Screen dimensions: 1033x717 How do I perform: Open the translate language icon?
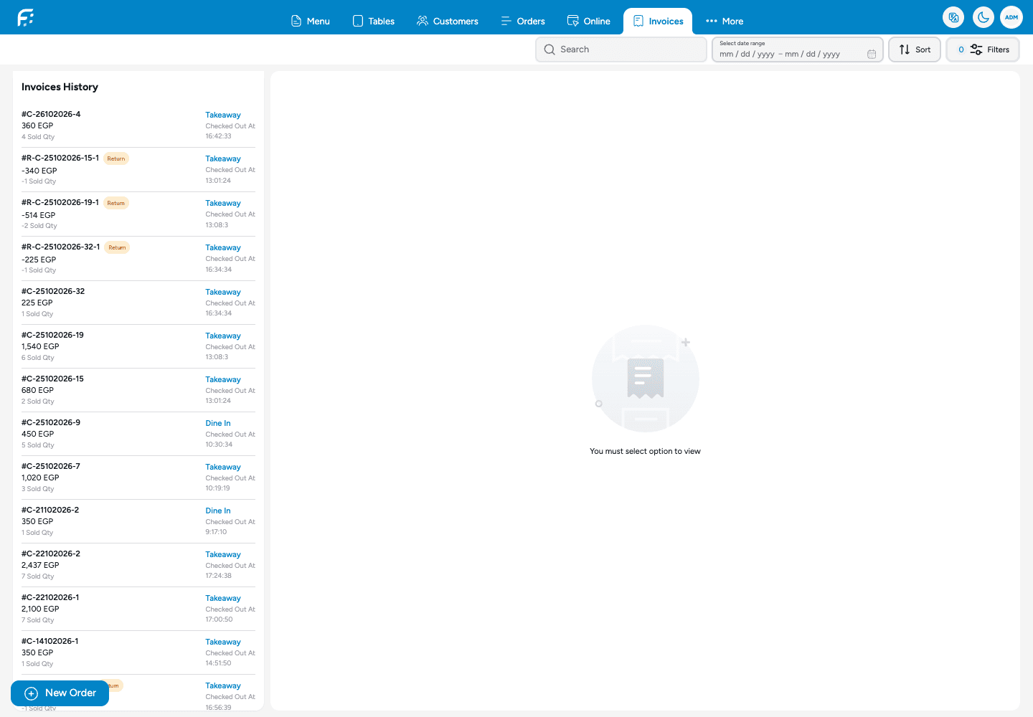tap(953, 17)
